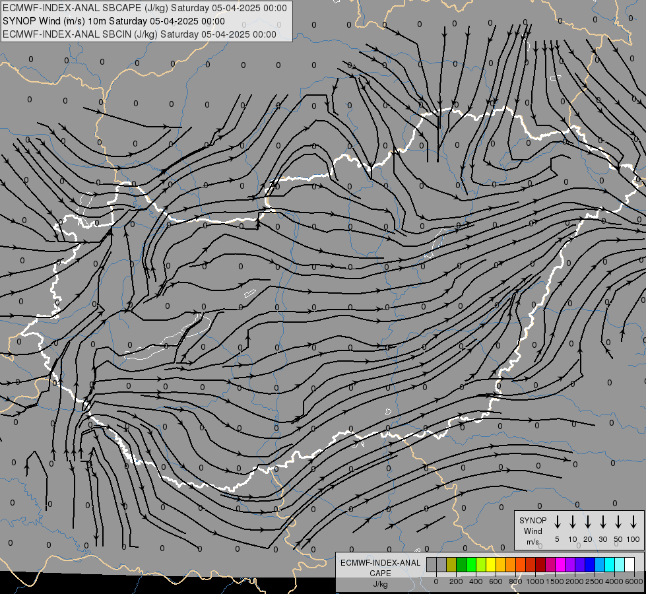Image resolution: width=646 pixels, height=594 pixels.
Task: Pick the pure blue CAPE swatch
Action: 590,564
